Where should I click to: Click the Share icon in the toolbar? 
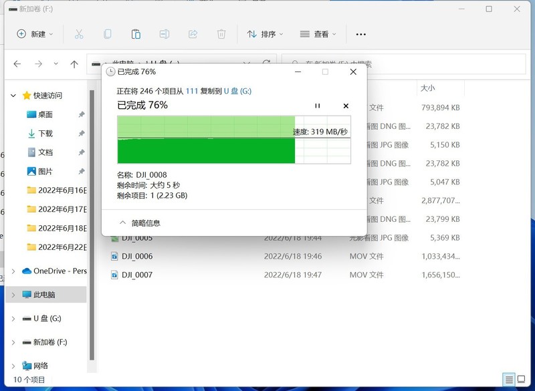[193, 33]
